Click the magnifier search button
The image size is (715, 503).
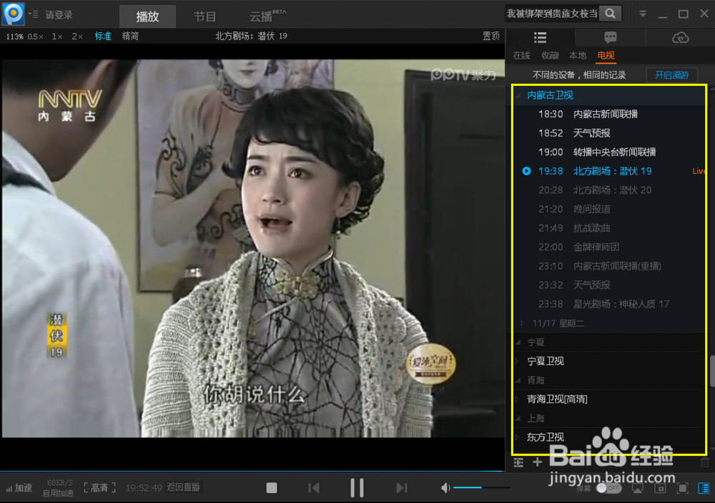click(x=611, y=14)
